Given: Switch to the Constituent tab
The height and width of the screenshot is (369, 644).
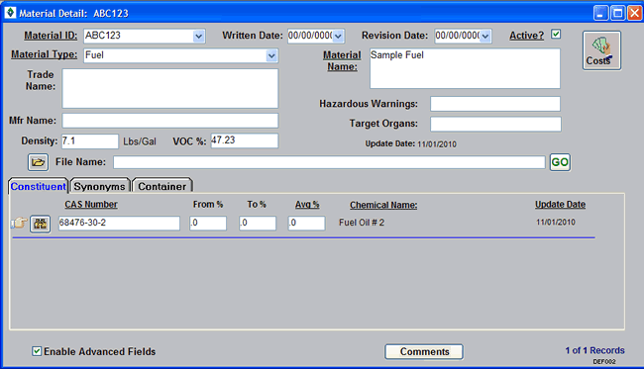Looking at the screenshot, I should tap(39, 186).
